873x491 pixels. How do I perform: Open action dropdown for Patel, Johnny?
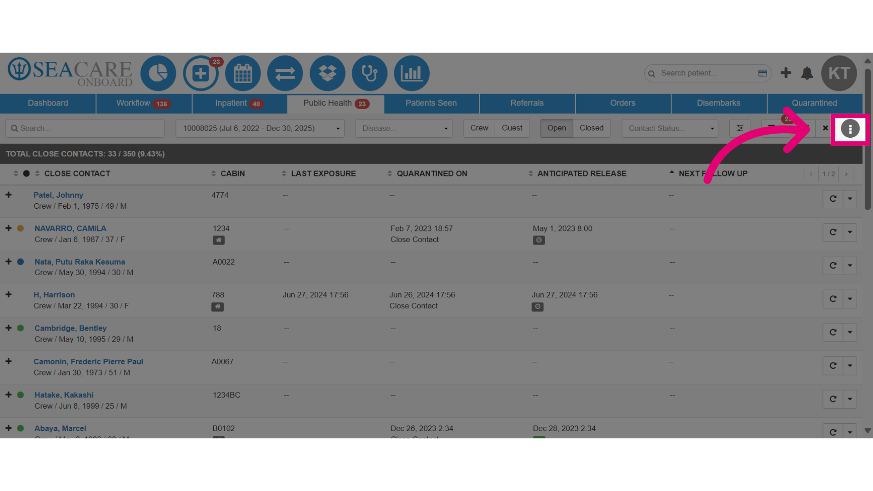click(850, 199)
